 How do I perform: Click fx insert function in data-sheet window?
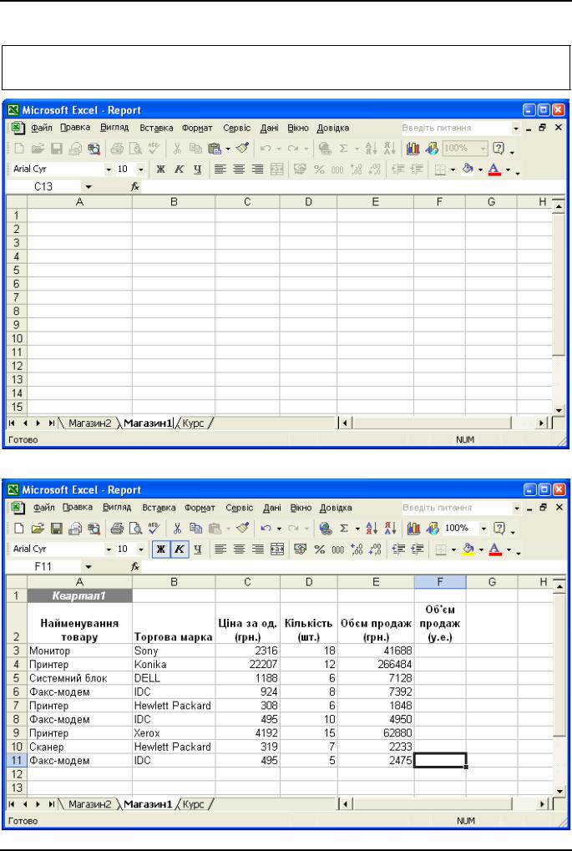135,566
